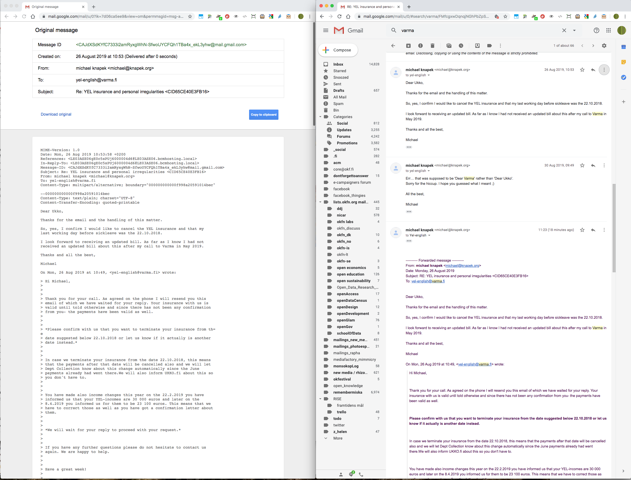Click the Archive icon in Gmail toolbar
This screenshot has height=480, width=631.
click(408, 46)
